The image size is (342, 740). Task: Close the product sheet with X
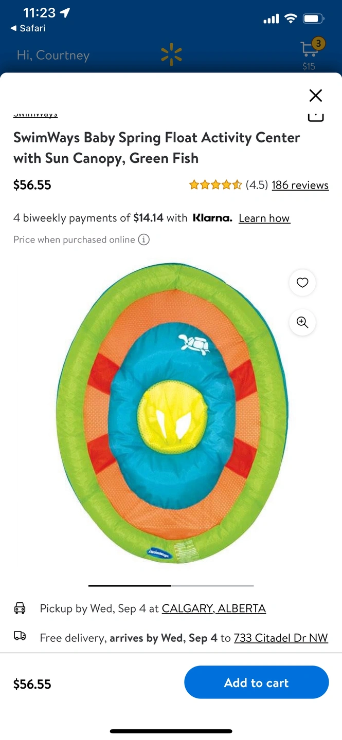click(315, 96)
